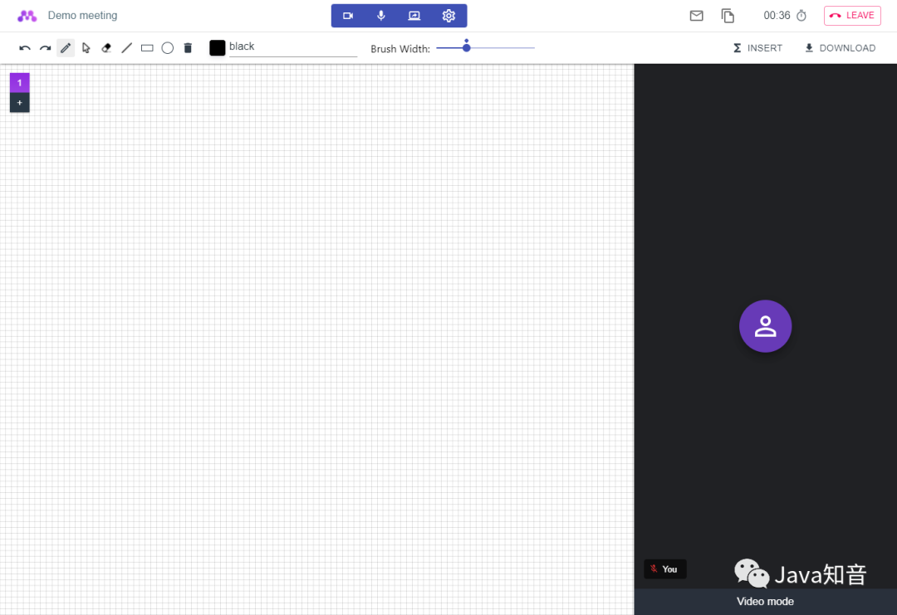The image size is (897, 615).
Task: Leave the meeting
Action: click(852, 16)
